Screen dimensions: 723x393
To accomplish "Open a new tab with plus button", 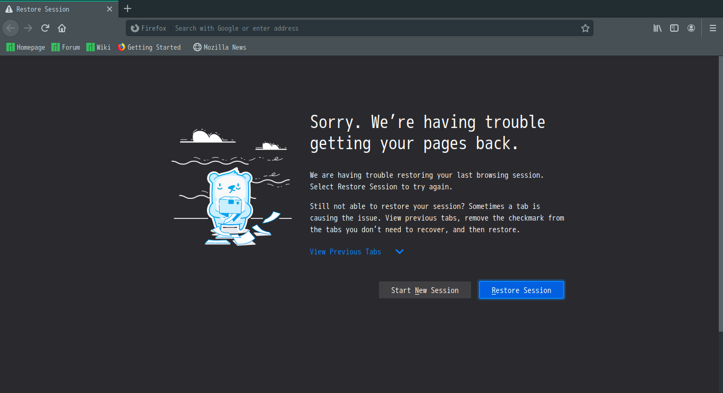I will point(128,8).
